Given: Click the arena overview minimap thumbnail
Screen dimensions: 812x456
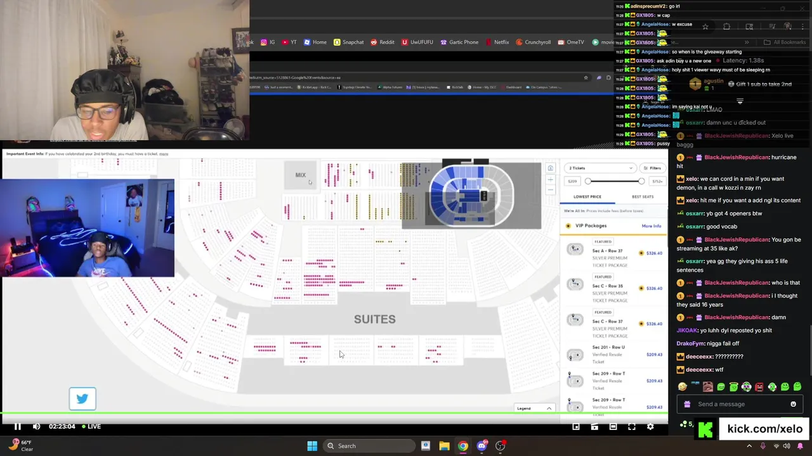Looking at the screenshot, I should pos(471,194).
